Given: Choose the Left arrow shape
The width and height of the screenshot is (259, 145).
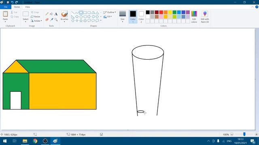Looking at the screenshot, I should 93,17.
